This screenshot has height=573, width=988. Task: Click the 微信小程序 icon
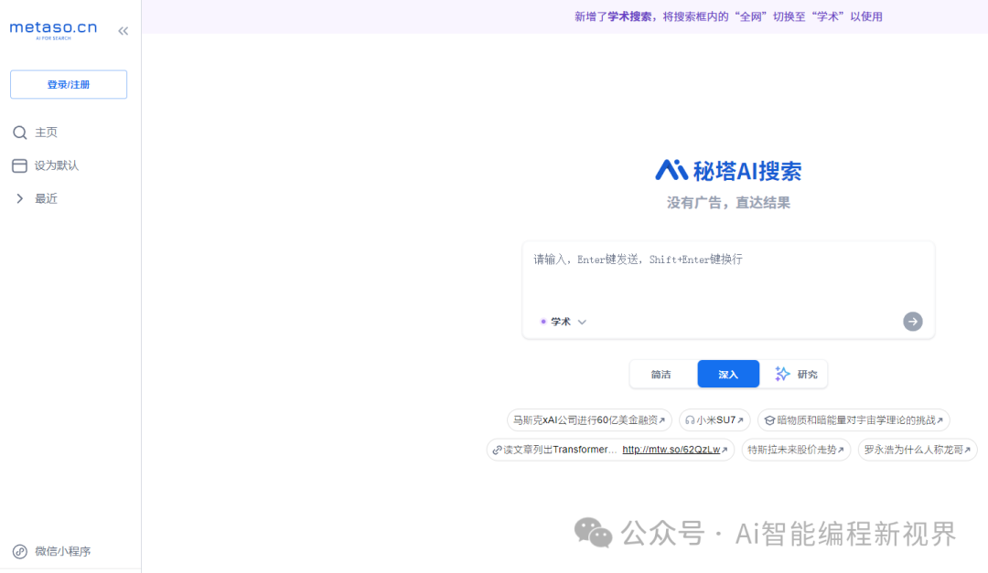pyautogui.click(x=20, y=552)
